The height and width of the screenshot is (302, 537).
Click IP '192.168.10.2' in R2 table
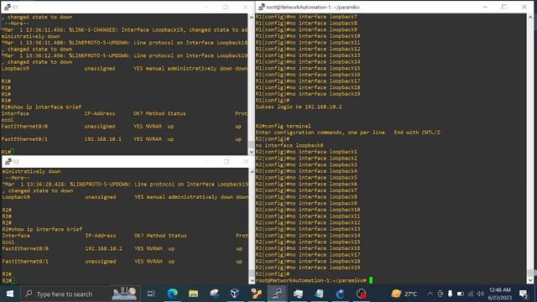tap(104, 248)
